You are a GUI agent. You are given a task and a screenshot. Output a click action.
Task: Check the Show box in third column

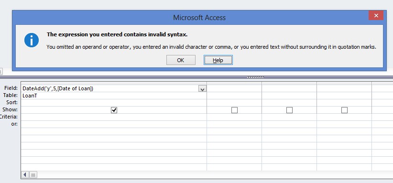tap(289, 110)
